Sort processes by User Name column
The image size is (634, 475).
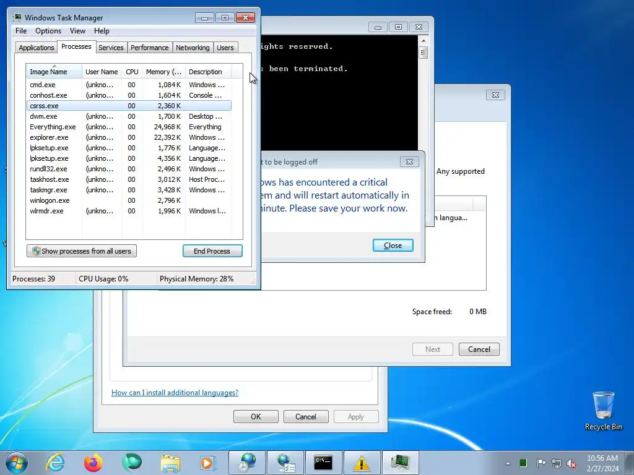coord(102,72)
